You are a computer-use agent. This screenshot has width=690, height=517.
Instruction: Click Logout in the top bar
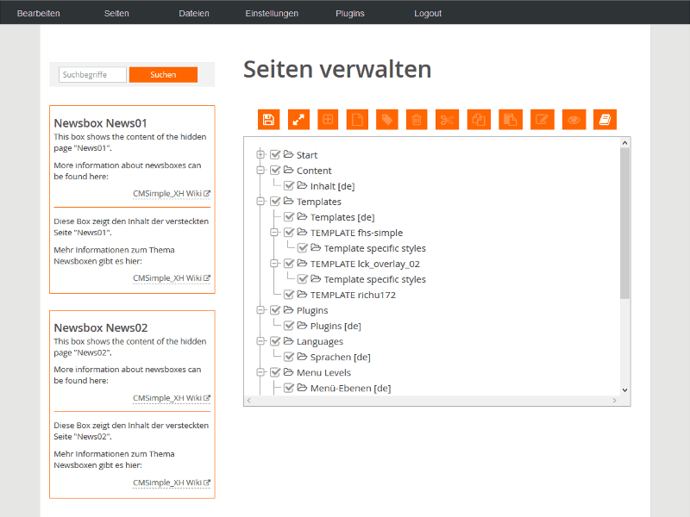428,14
